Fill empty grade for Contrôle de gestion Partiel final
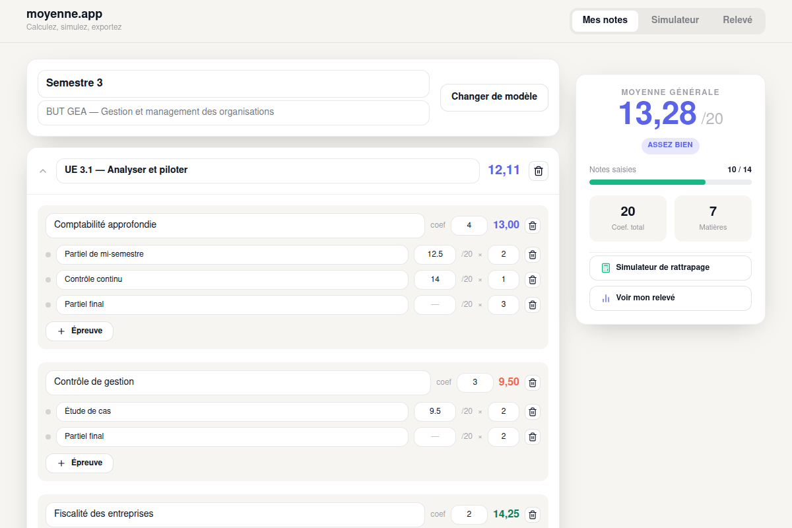 pos(435,437)
